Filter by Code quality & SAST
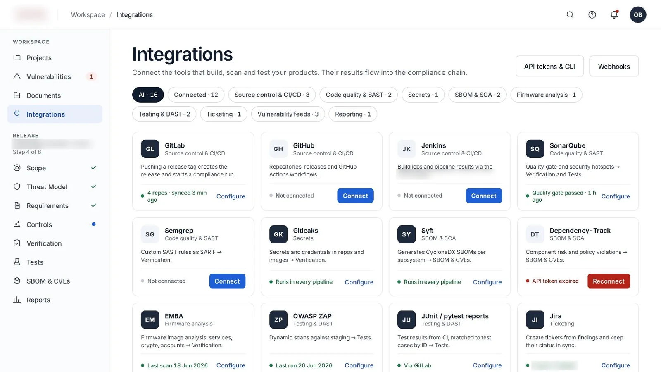This screenshot has height=372, width=661. pos(359,95)
